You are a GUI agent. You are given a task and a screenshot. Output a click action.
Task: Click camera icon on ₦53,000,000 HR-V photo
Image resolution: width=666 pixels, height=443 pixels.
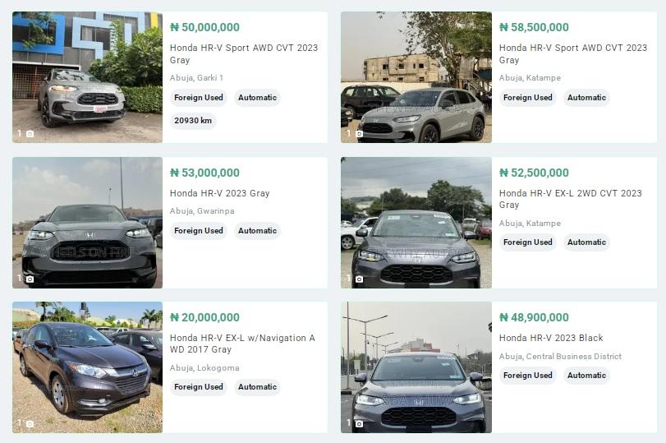click(x=30, y=279)
